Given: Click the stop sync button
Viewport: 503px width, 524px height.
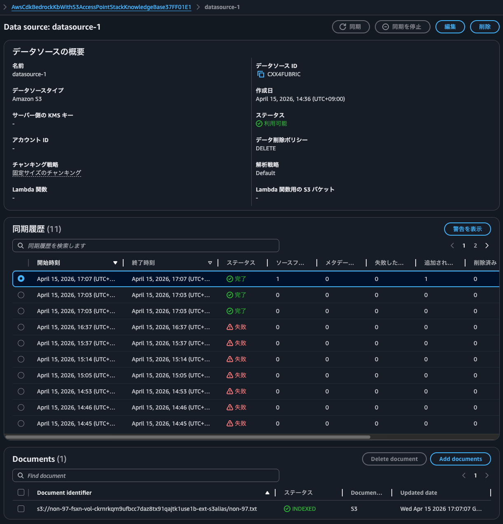Looking at the screenshot, I should point(402,27).
